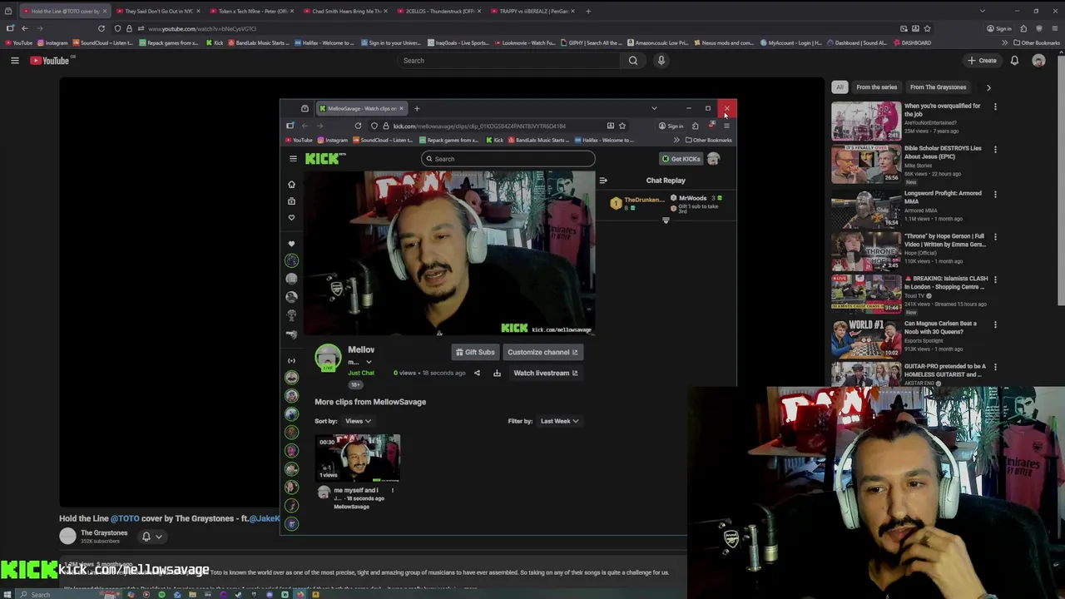Switch to Token x Tech N9ne tab
Image resolution: width=1065 pixels, height=599 pixels.
point(252,12)
